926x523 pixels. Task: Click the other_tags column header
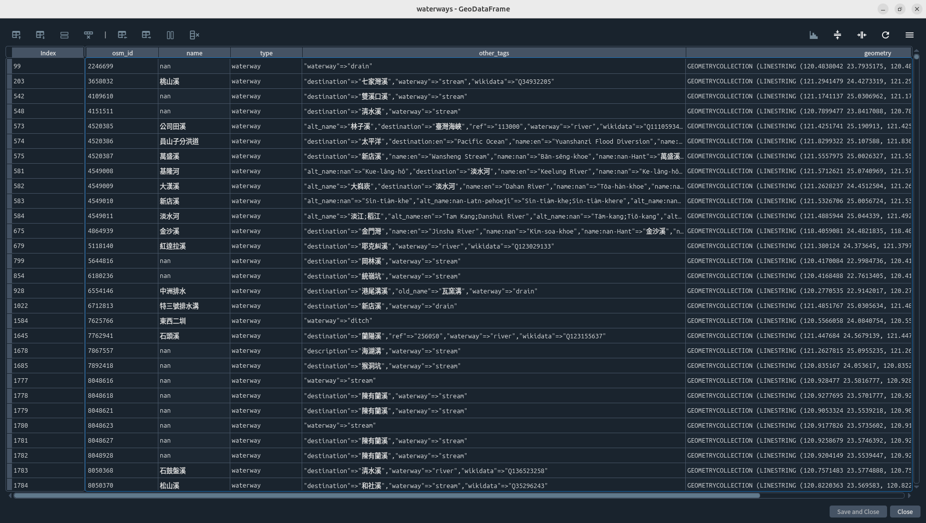(493, 53)
